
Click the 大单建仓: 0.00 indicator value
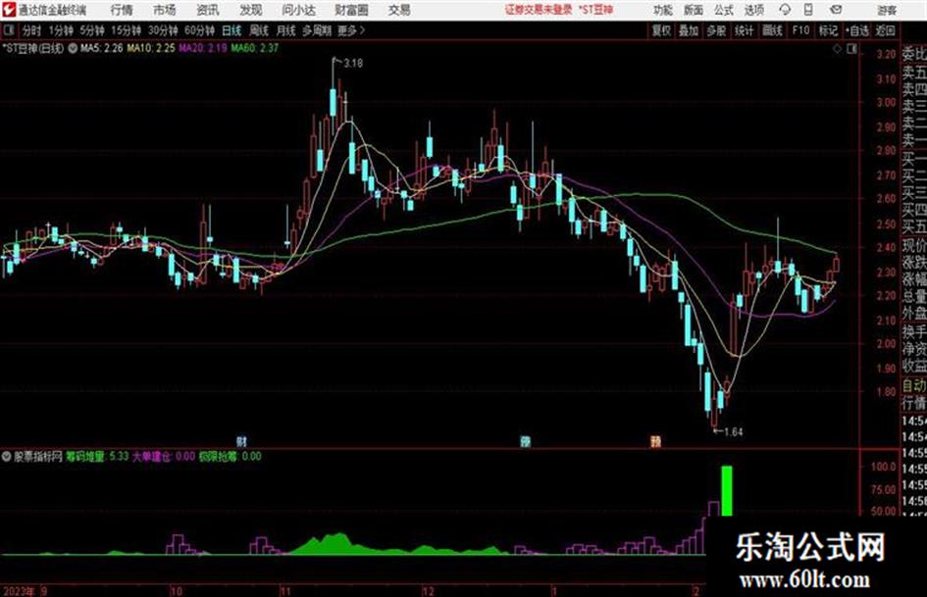163,456
